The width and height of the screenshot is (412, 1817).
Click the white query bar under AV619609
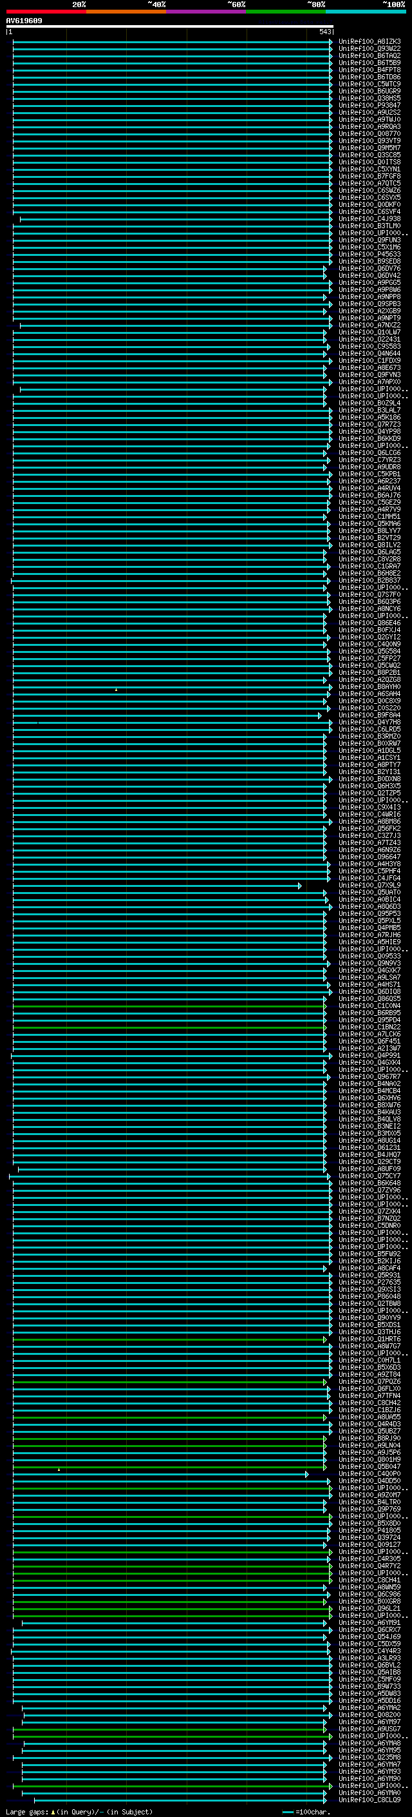[170, 26]
